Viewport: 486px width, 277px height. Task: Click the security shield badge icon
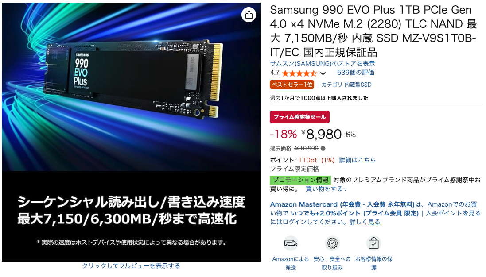click(x=332, y=243)
